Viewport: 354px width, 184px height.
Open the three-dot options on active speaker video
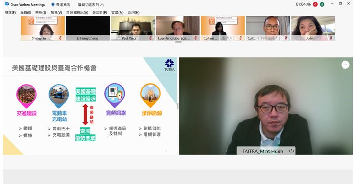click(345, 65)
